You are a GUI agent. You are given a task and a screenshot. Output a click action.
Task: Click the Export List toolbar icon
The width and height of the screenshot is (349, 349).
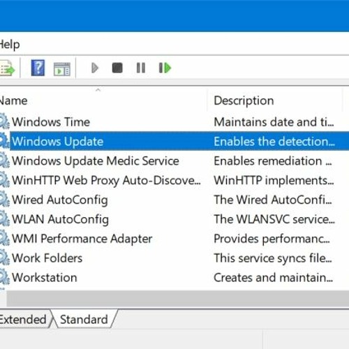point(7,68)
